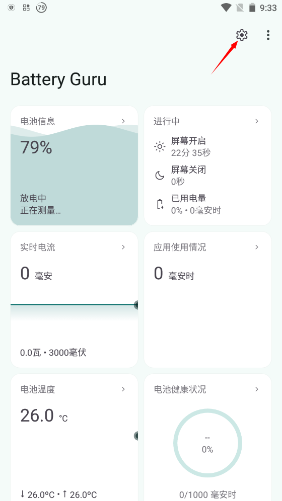Image resolution: width=282 pixels, height=501 pixels.
Task: Tap the moon icon for screen off
Action: [160, 176]
